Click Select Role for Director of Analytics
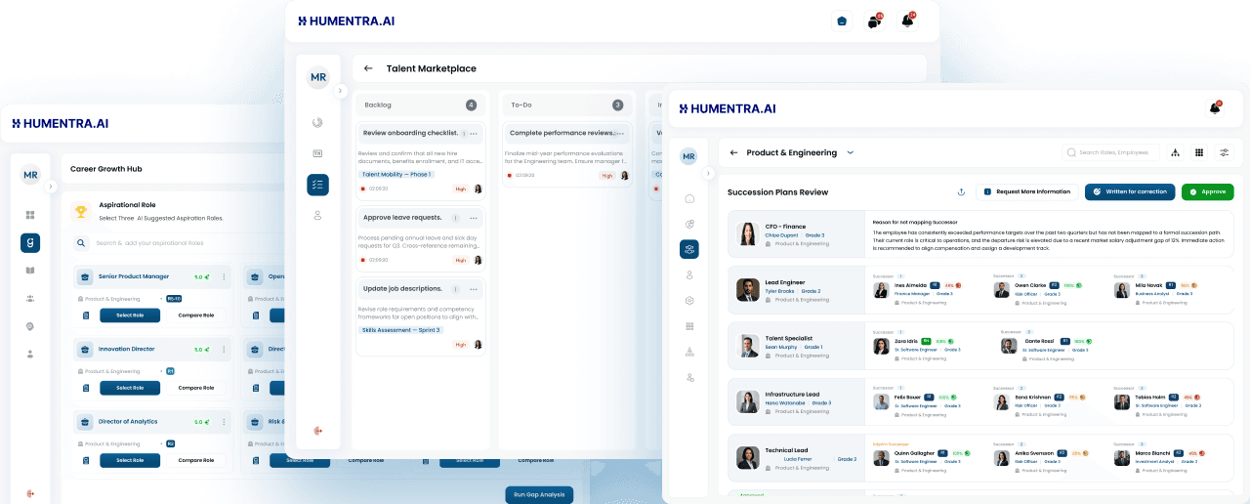This screenshot has height=504, width=1250. pos(130,460)
